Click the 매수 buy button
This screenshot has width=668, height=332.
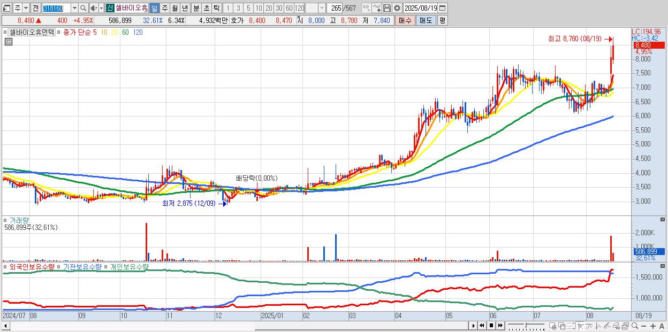(x=405, y=20)
